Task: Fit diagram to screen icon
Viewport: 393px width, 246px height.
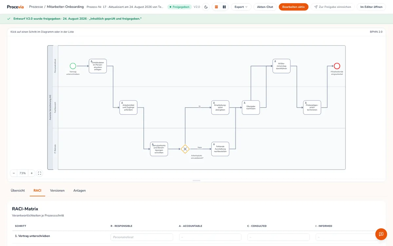Action: click(40, 173)
